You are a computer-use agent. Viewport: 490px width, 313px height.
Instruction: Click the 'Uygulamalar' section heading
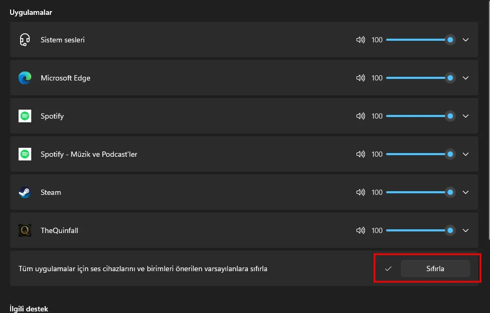pos(31,13)
